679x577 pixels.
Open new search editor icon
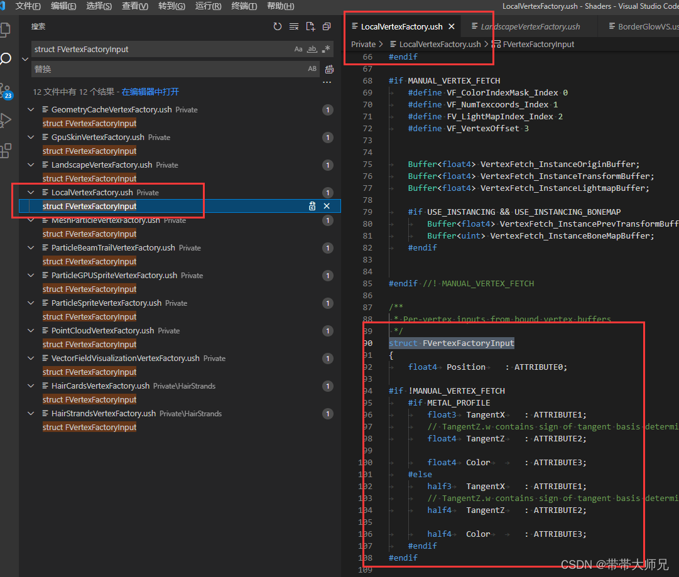[x=310, y=26]
